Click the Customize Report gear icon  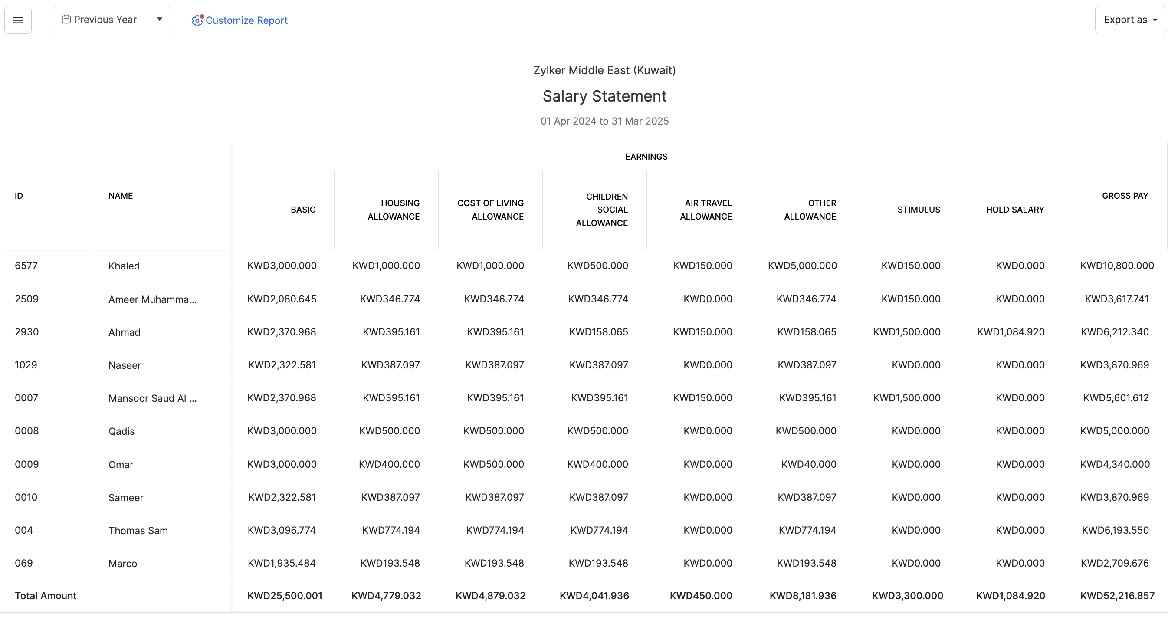click(197, 20)
